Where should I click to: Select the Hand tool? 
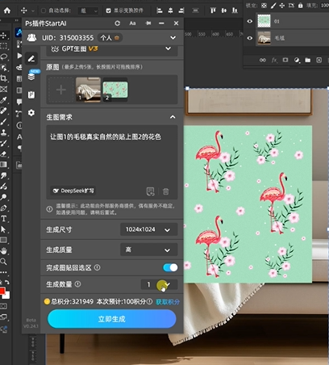(4, 251)
